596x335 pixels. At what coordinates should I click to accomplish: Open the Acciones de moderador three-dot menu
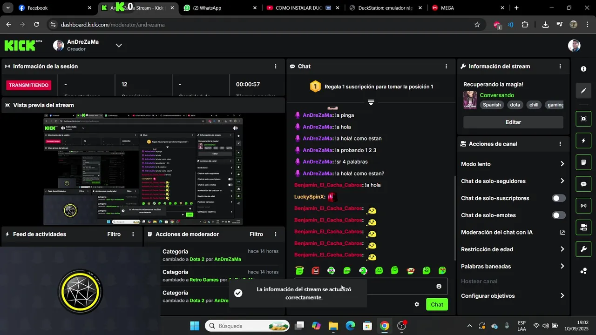(x=276, y=234)
